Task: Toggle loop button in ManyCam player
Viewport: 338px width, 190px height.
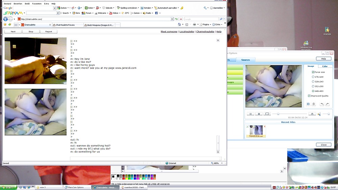Action: (x=267, y=114)
